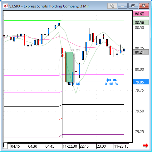Click the 0.45 % measurement value

click(111, 84)
